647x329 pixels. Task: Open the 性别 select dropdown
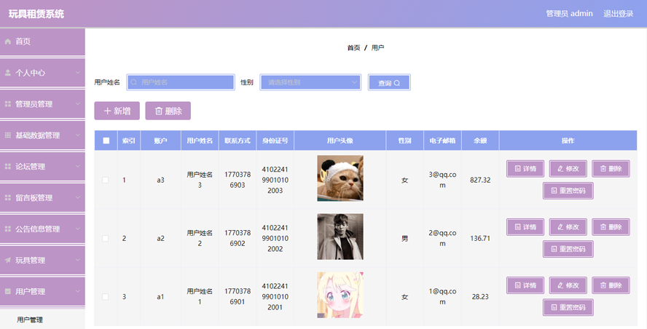(310, 82)
